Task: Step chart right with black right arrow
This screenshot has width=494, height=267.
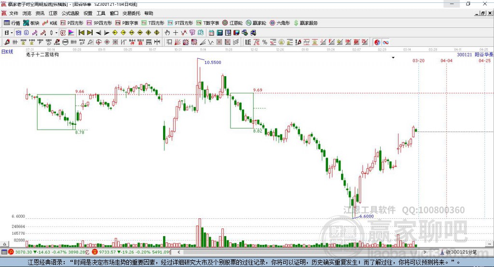Action: 107,33
